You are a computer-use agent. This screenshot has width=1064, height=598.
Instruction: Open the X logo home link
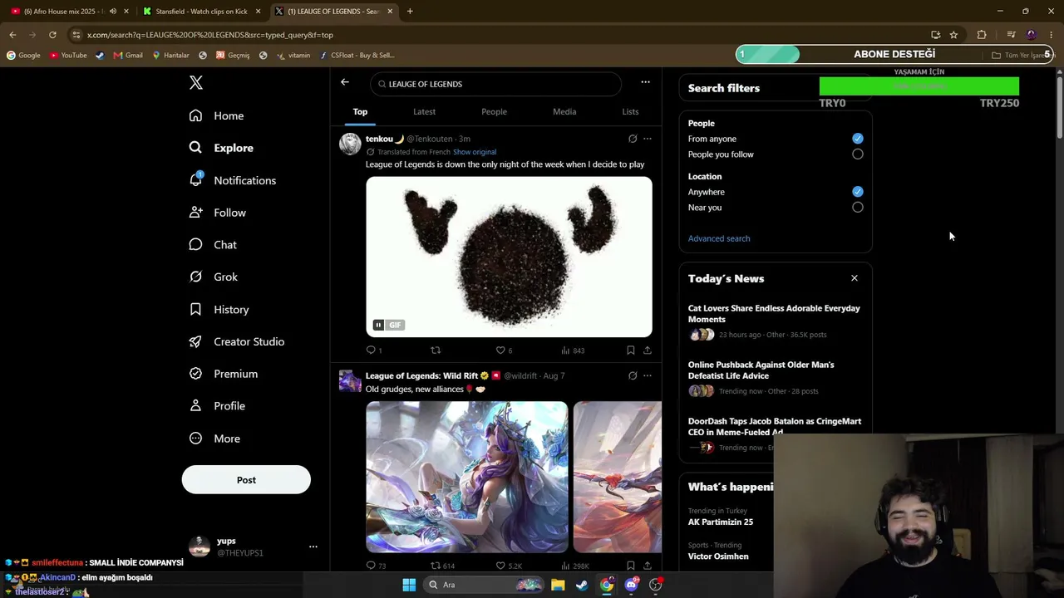point(195,82)
